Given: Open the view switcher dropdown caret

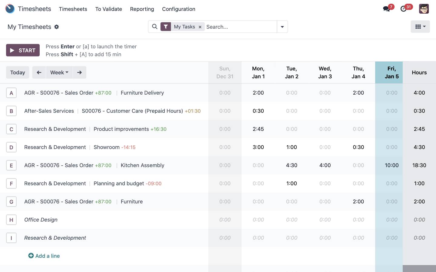Looking at the screenshot, I should [x=424, y=27].
